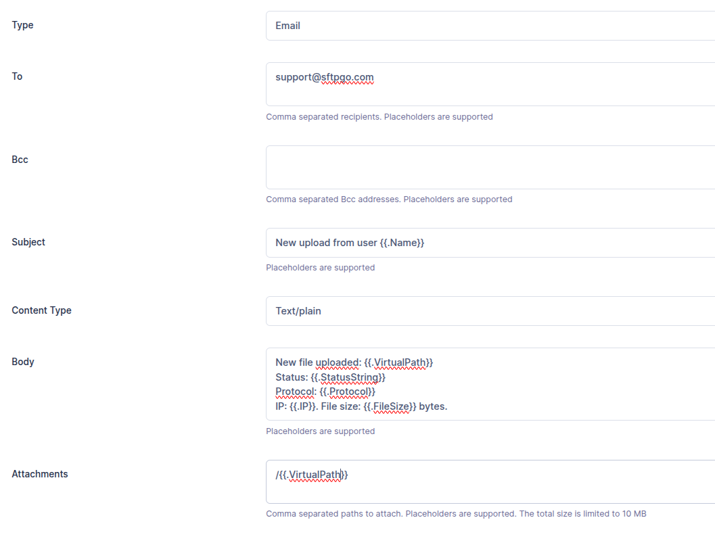Open the Content Type dropdown showing Text/plain
The width and height of the screenshot is (715, 545).
[x=490, y=311]
